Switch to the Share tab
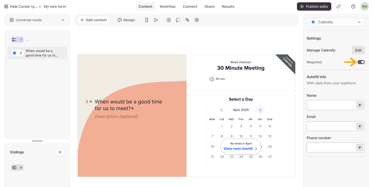The width and height of the screenshot is (373, 187). (210, 6)
